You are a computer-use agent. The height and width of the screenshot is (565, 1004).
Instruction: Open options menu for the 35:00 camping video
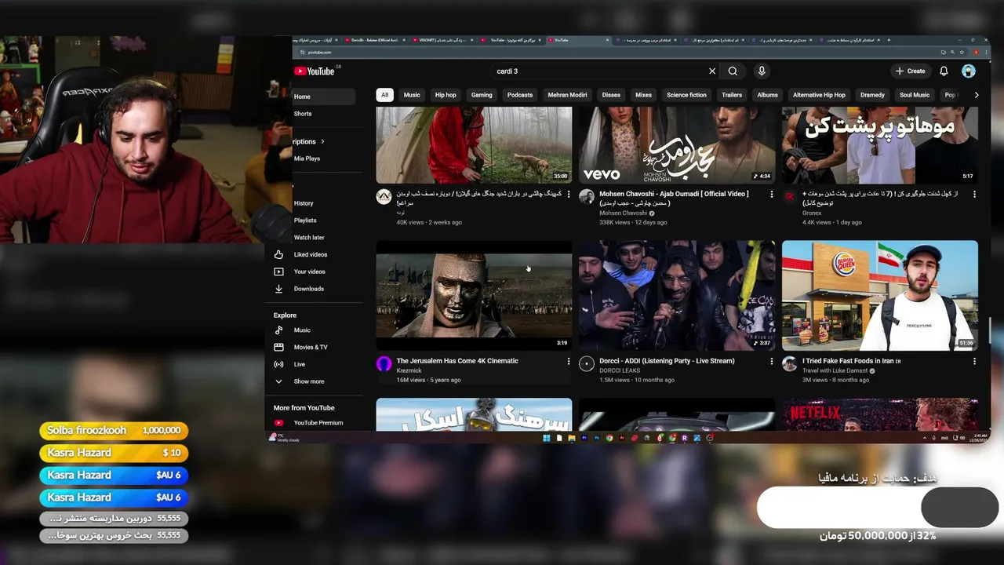click(569, 194)
